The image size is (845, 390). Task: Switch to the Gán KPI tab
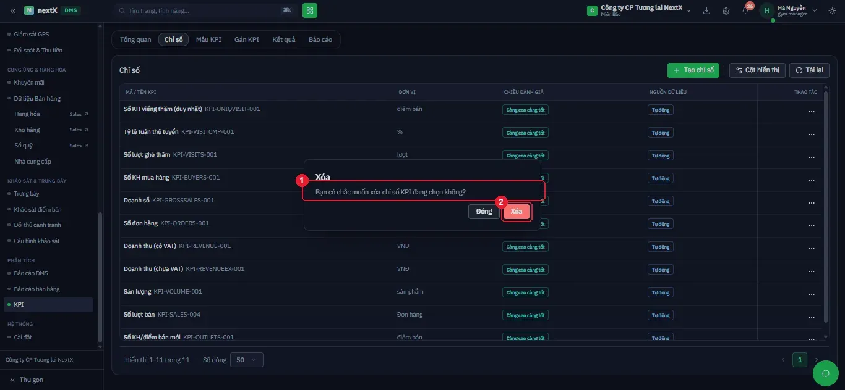[247, 39]
